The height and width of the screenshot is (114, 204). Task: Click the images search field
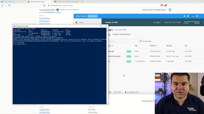point(123,41)
